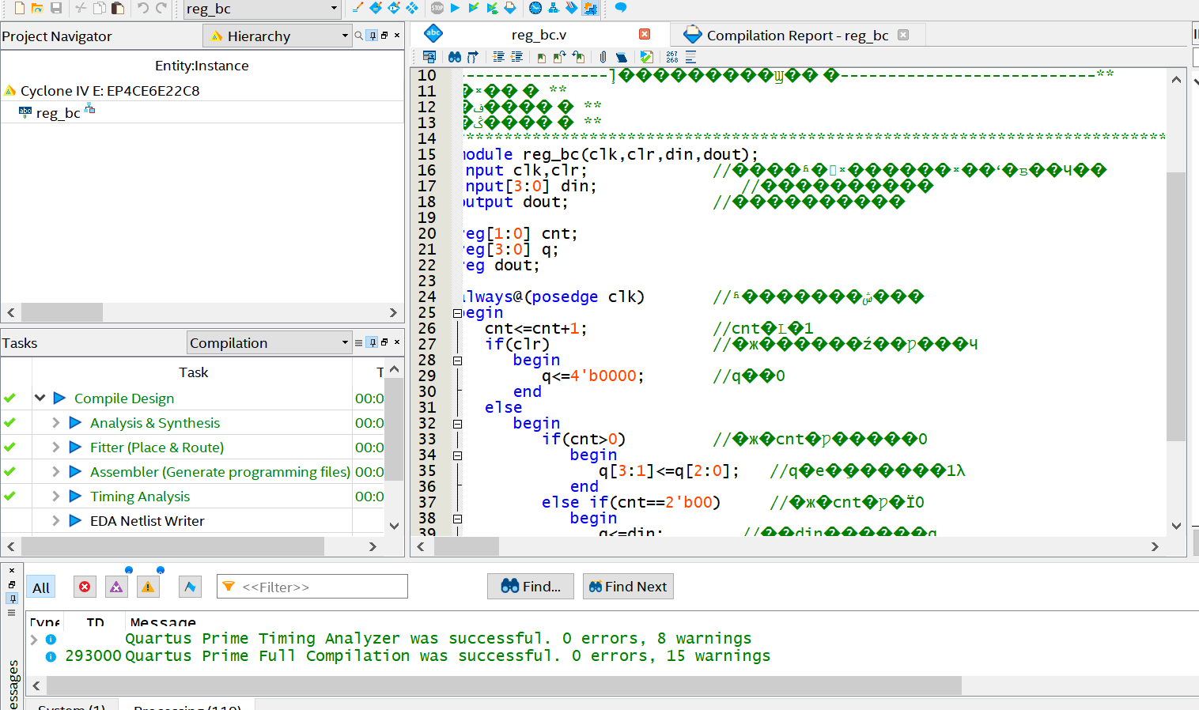Click Find Next button

(x=628, y=587)
